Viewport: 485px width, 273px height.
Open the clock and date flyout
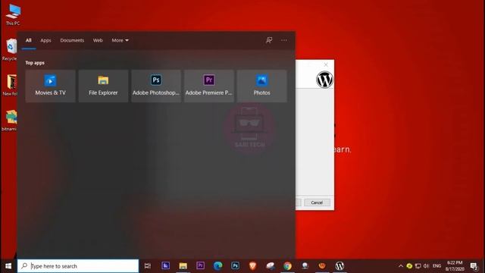455,266
